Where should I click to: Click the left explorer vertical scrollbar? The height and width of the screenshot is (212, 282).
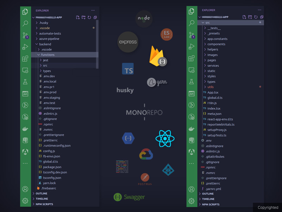[x=97, y=42]
